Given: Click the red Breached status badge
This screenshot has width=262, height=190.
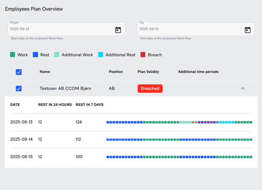Looking at the screenshot, I should coord(150,88).
